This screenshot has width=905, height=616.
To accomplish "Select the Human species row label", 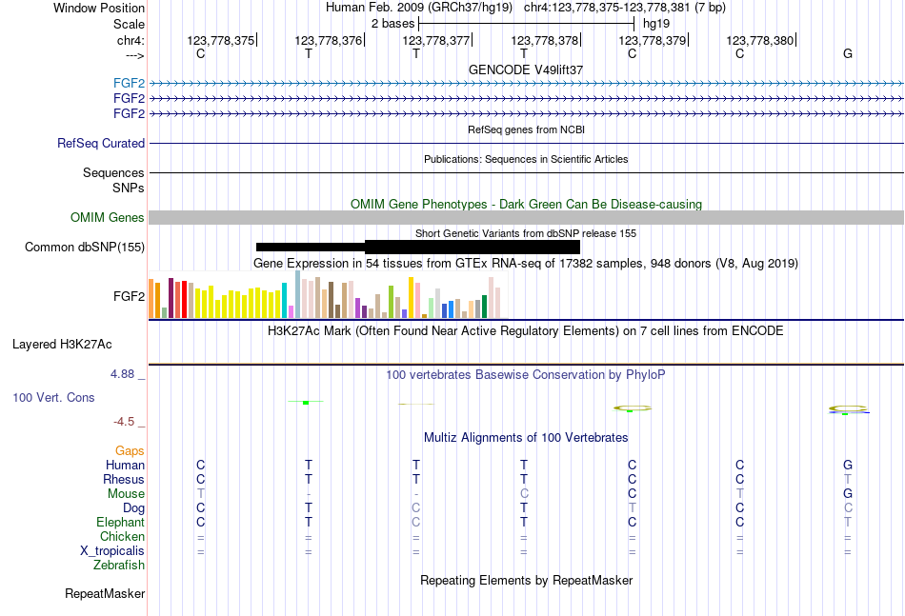I will click(125, 465).
